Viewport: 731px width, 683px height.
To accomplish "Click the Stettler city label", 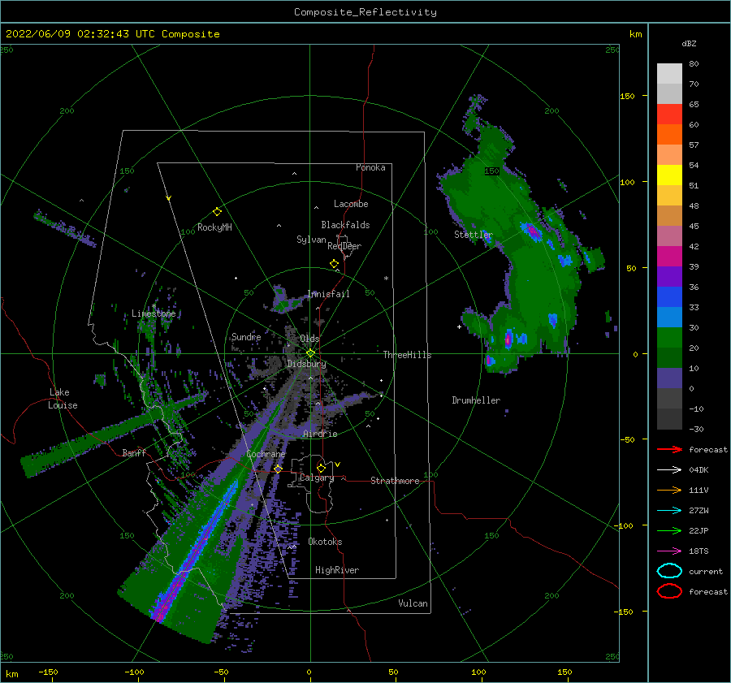I will click(474, 235).
